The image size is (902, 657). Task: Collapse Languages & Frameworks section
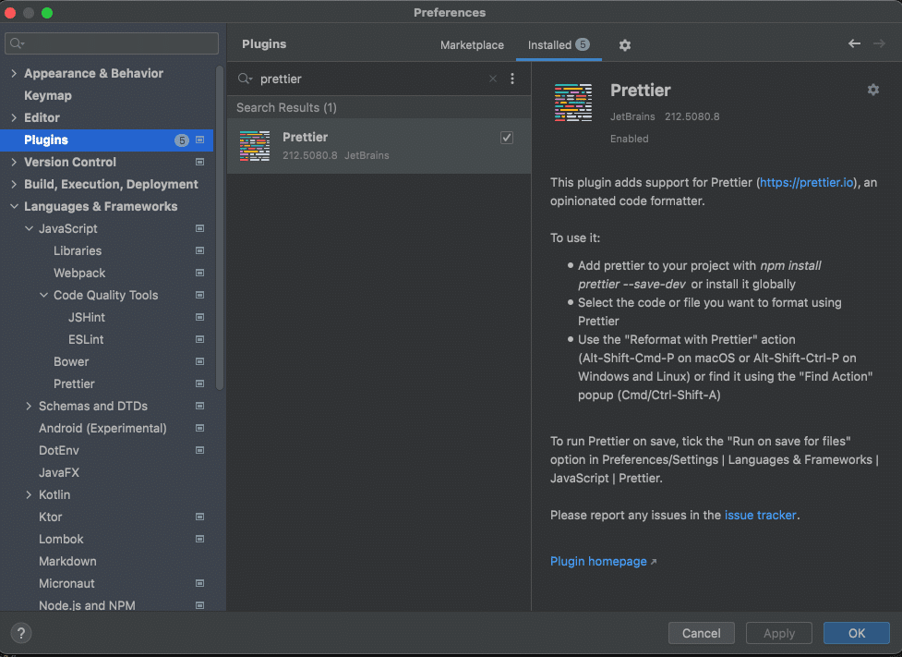(14, 207)
